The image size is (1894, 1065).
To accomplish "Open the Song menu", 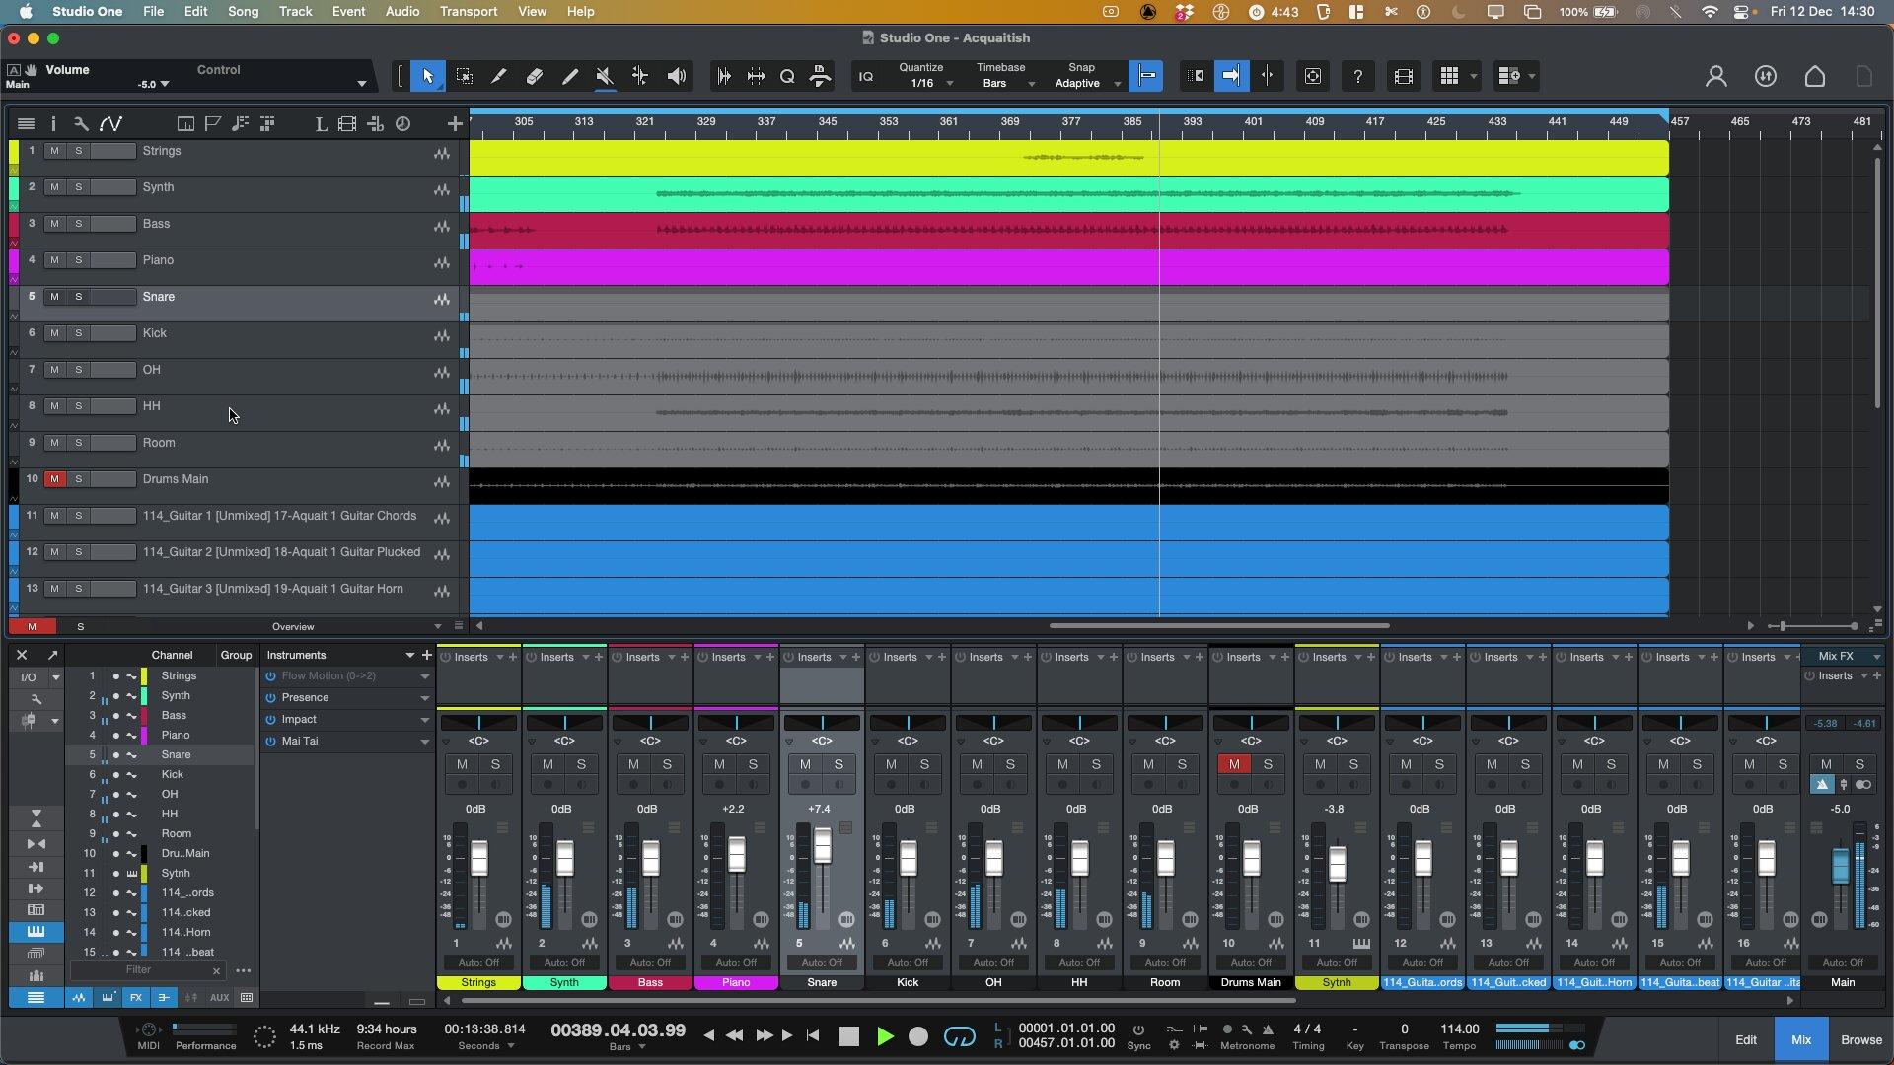I will pyautogui.click(x=243, y=11).
